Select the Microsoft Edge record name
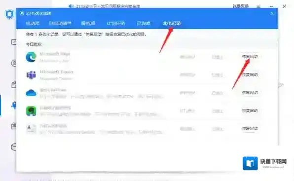 (x=55, y=54)
